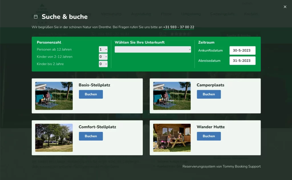
Task: Book the Camperplaats
Action: click(x=209, y=94)
